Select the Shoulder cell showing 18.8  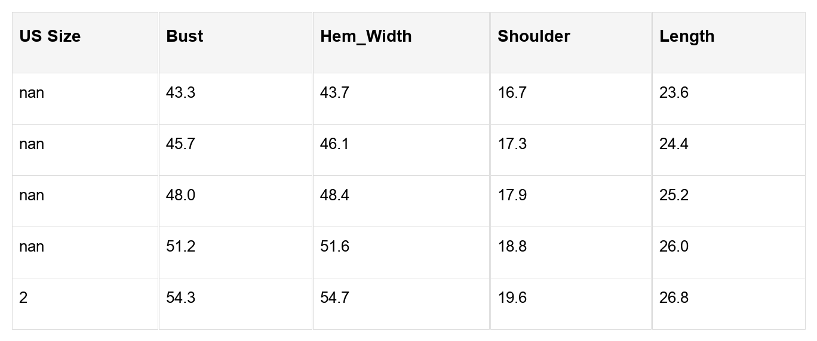click(512, 247)
